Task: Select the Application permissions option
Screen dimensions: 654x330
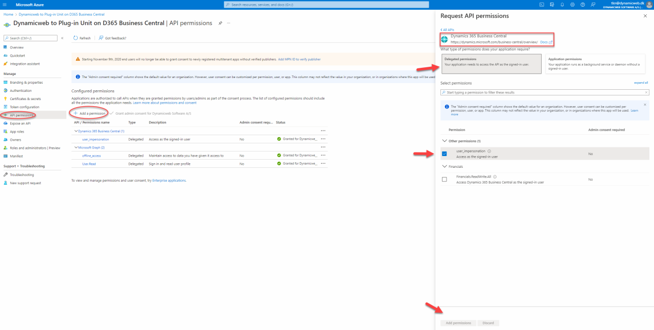Action: (x=597, y=62)
